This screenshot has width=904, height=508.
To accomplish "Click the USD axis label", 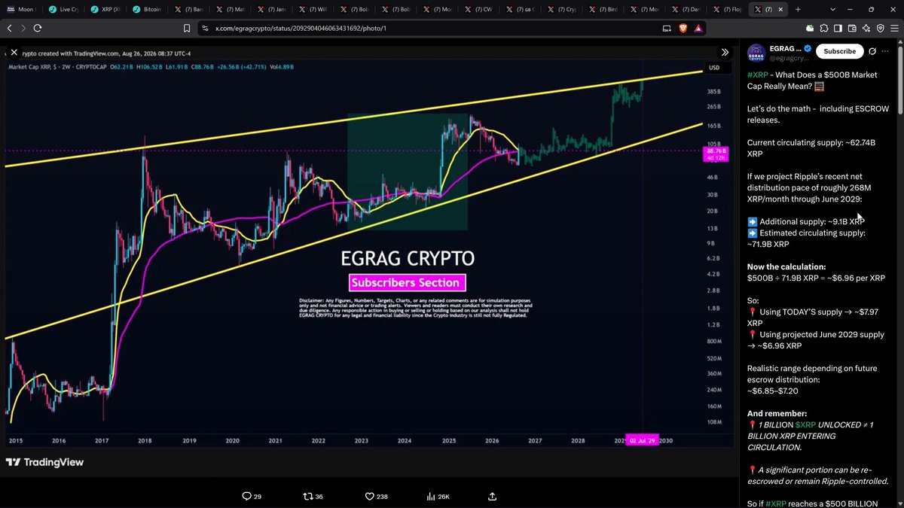I will pos(714,68).
